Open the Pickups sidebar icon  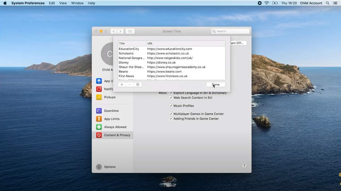click(99, 97)
